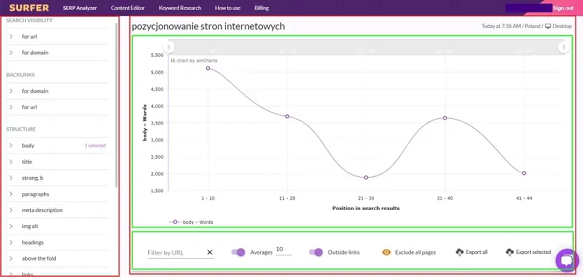
Task: Grab the right chart range slider handle
Action: click(563, 47)
